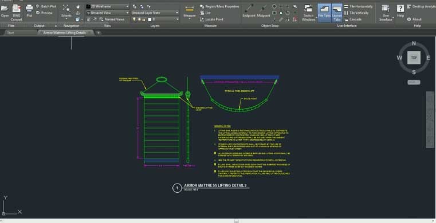Click the Object Snap panel title
The width and height of the screenshot is (436, 223).
(x=270, y=26)
